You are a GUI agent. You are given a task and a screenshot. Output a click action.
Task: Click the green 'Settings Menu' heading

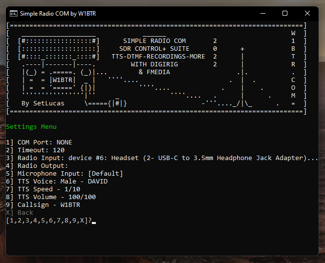pyautogui.click(x=31, y=127)
